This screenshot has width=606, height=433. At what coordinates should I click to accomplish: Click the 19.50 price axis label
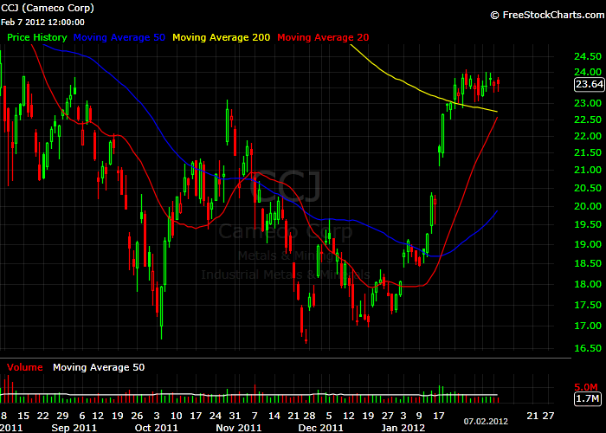coord(588,224)
